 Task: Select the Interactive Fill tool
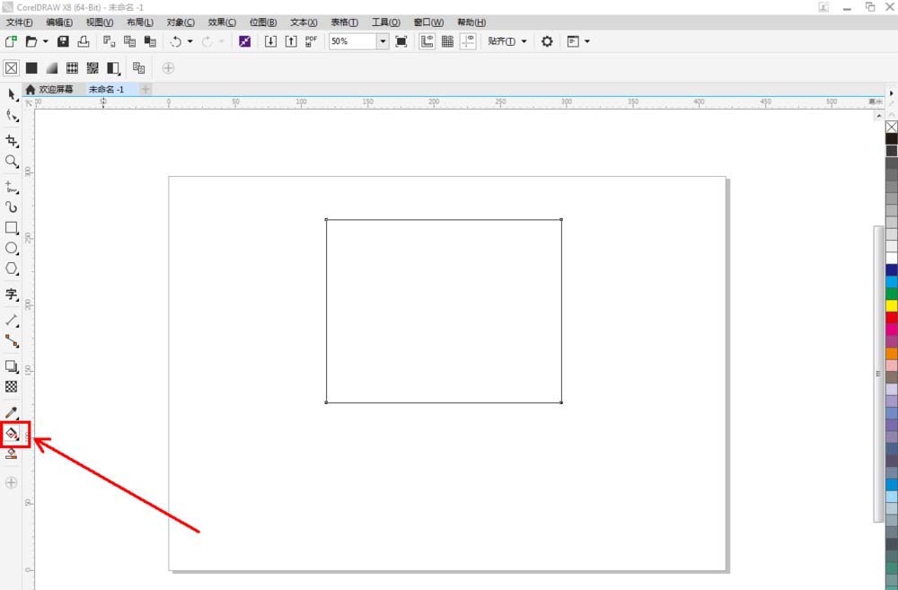point(12,434)
